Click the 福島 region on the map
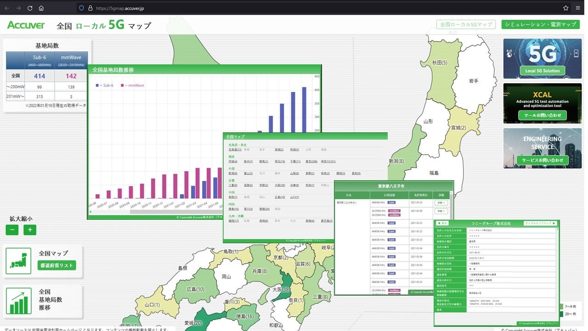 pos(434,173)
